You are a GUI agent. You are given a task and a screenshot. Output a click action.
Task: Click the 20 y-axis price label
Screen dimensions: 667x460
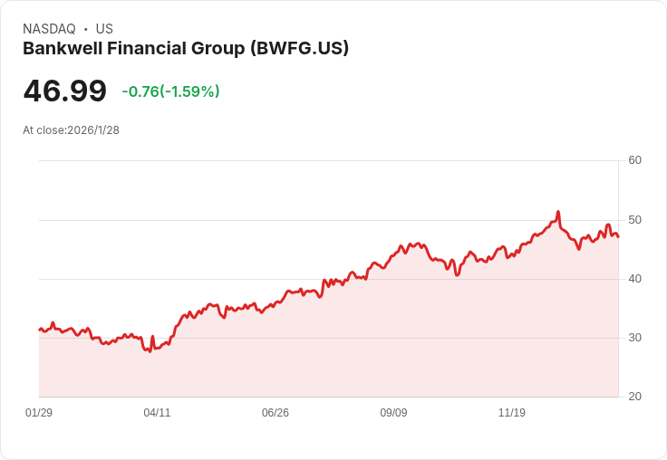click(635, 397)
